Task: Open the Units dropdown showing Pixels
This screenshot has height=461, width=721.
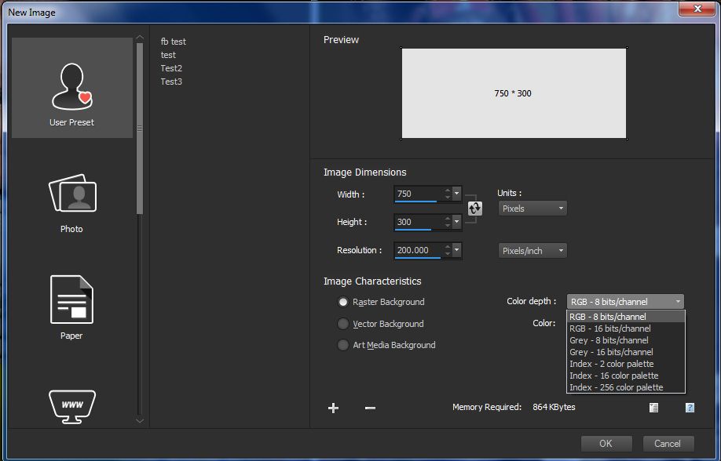Action: click(532, 208)
